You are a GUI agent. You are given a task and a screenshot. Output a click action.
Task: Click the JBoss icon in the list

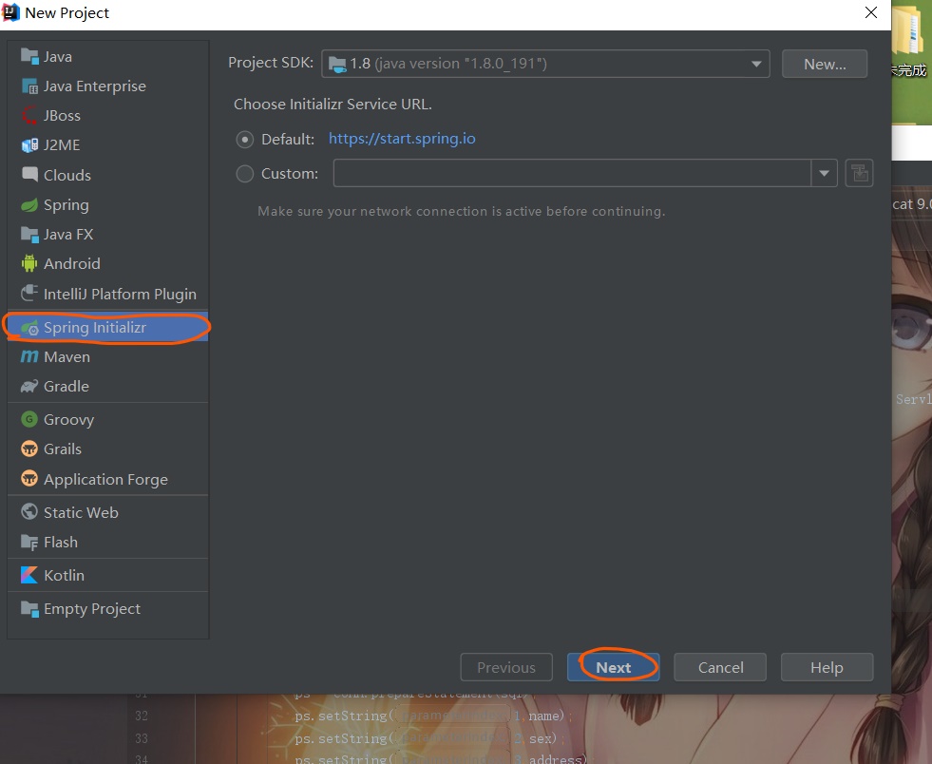tap(29, 115)
